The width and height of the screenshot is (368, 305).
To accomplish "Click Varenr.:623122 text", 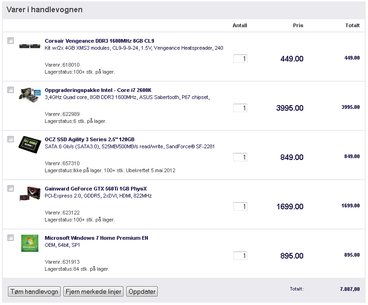I will (62, 213).
